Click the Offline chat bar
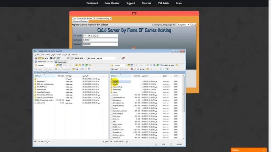 tap(249, 150)
